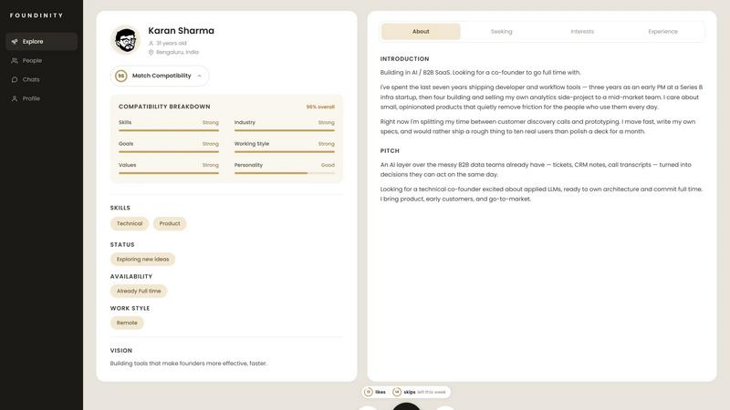Select the Product skill tag
The width and height of the screenshot is (730, 410).
click(x=170, y=223)
